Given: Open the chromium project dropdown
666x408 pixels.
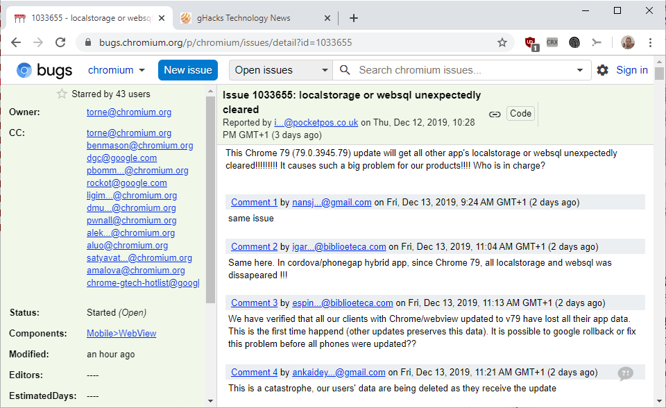Looking at the screenshot, I should (x=116, y=70).
